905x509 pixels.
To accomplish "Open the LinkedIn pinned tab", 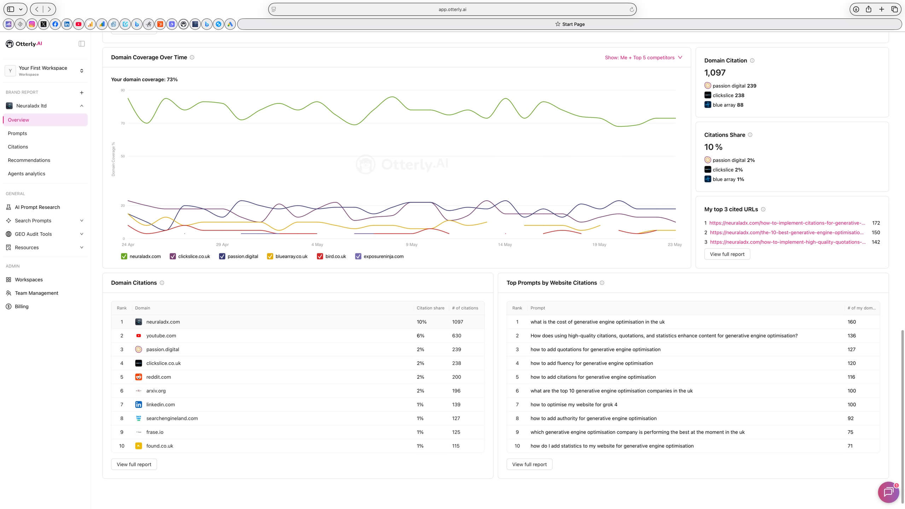I will 67,24.
